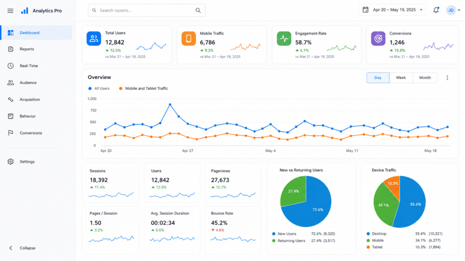Click the Dashboard grid icon in sidebar
The height and width of the screenshot is (261, 465).
pos(11,33)
